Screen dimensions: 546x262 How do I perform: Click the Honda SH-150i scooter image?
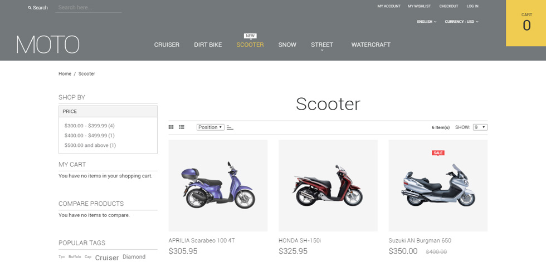pos(328,186)
